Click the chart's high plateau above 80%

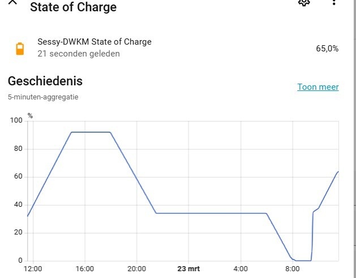(x=91, y=132)
